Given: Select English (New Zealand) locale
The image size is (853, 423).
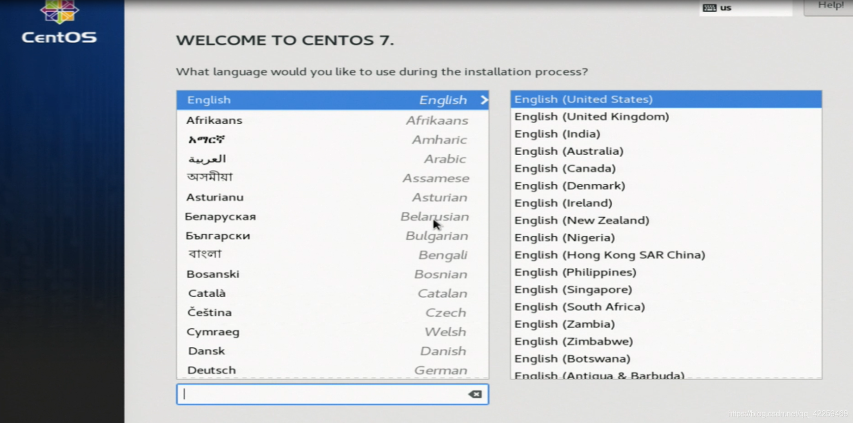Looking at the screenshot, I should click(x=666, y=220).
